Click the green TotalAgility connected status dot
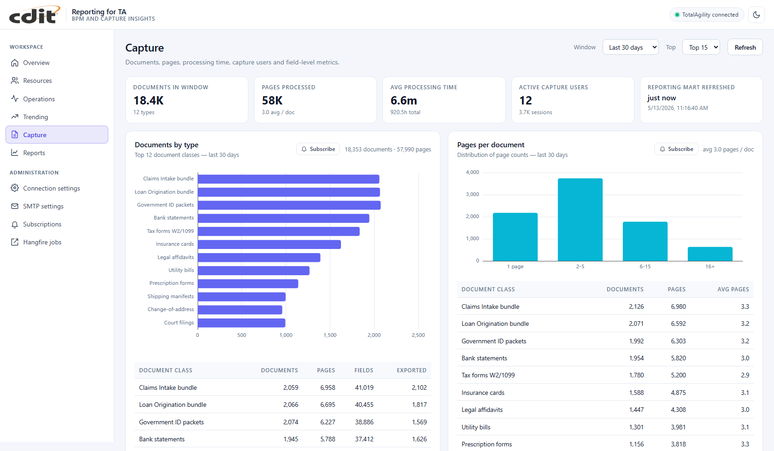Image resolution: width=774 pixels, height=451 pixels. (677, 15)
